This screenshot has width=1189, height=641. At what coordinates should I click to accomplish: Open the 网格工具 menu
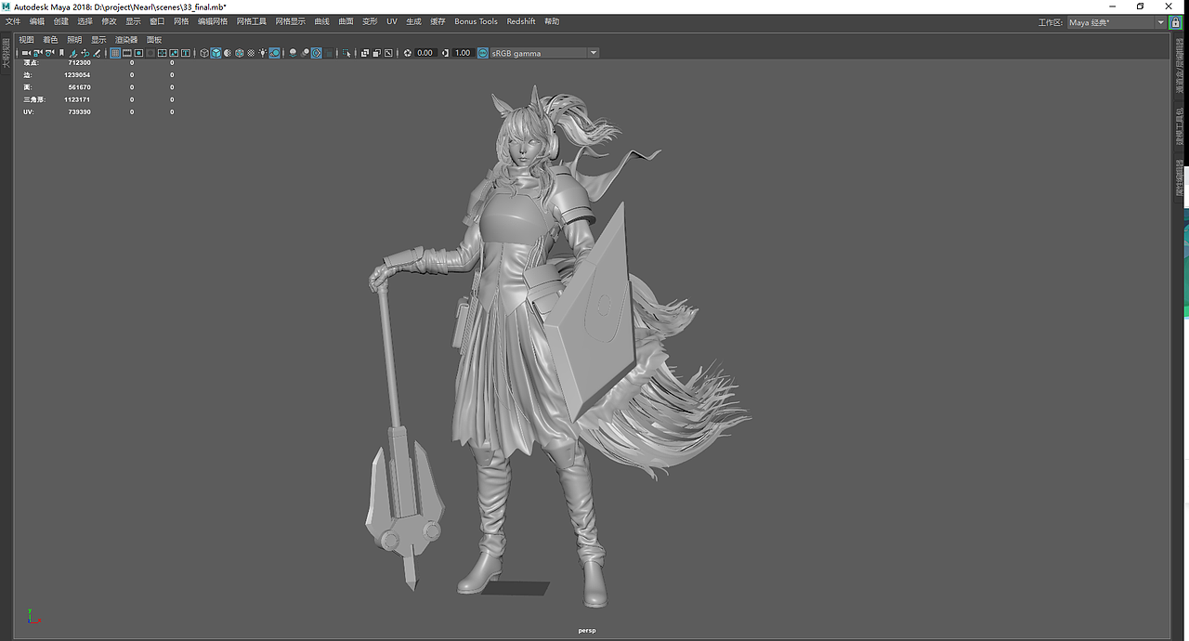252,21
